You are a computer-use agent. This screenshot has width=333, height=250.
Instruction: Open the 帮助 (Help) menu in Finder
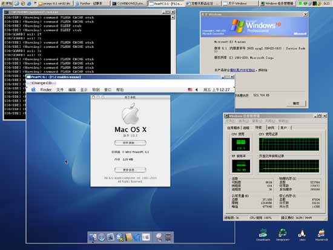(120, 90)
